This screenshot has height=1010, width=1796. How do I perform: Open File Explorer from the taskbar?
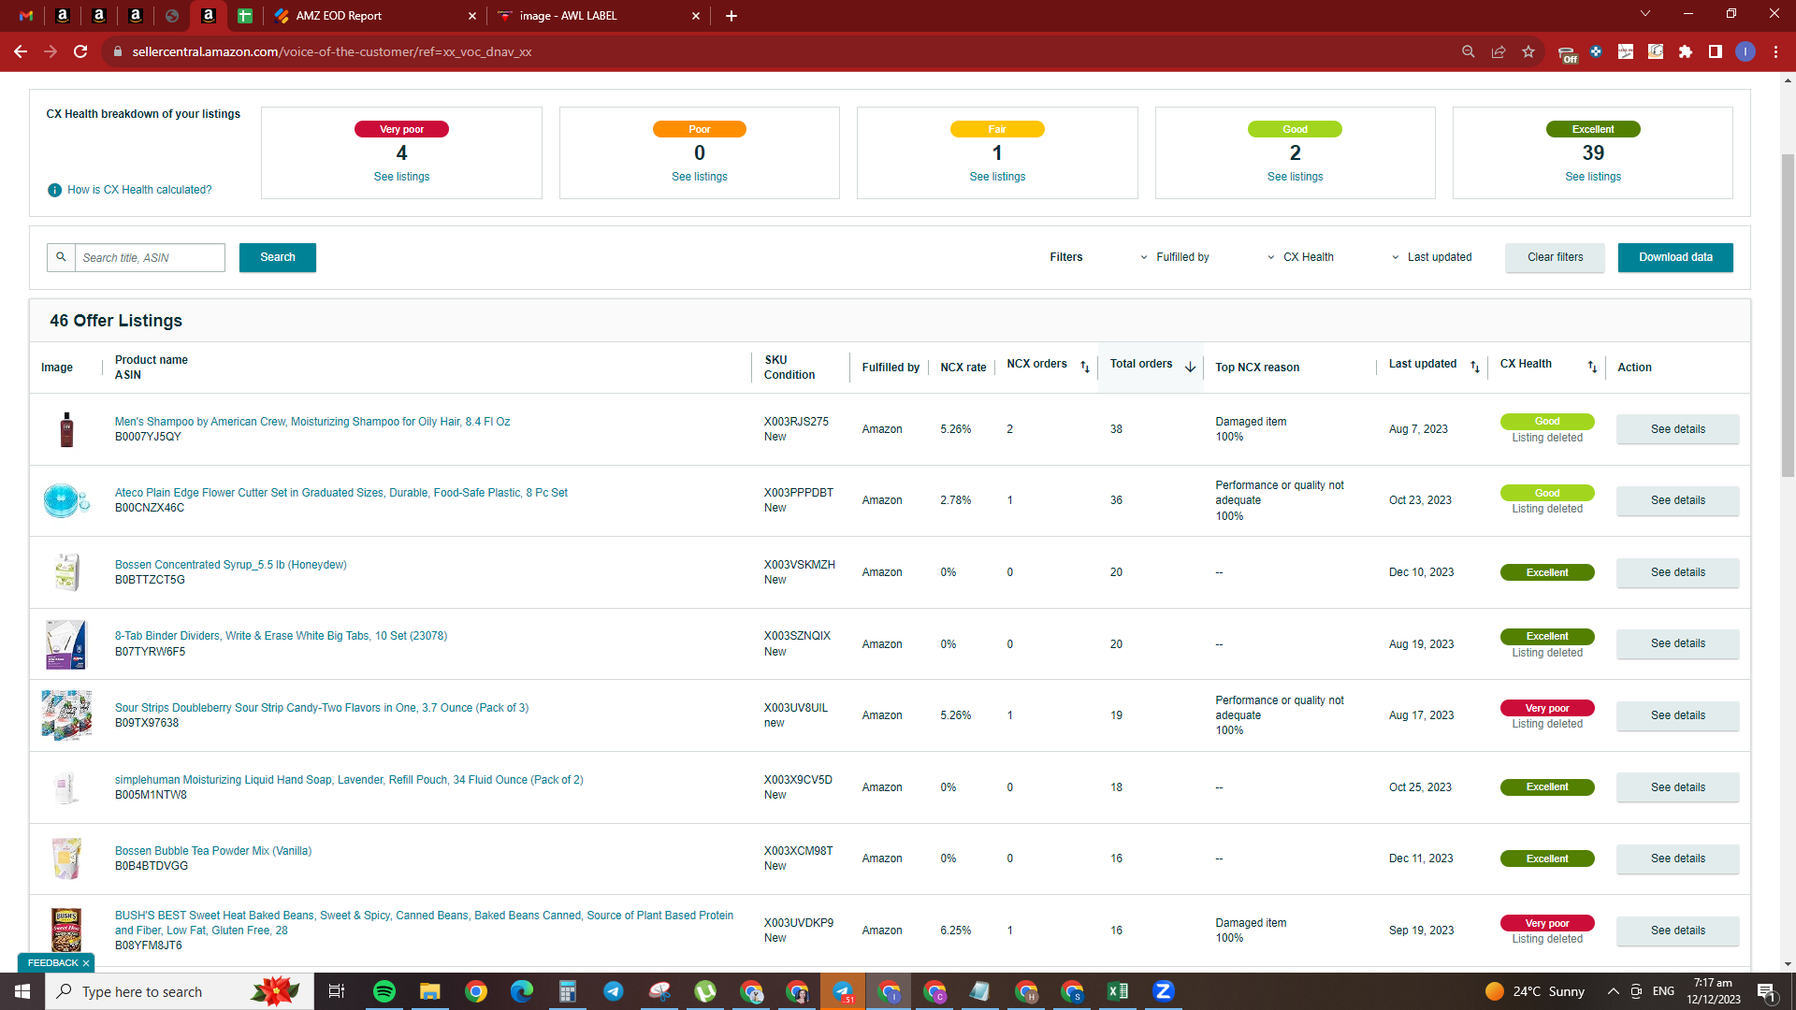pos(429,991)
